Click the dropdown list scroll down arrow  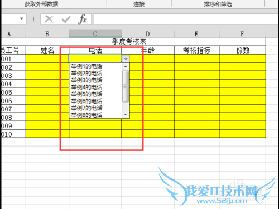pos(126,114)
